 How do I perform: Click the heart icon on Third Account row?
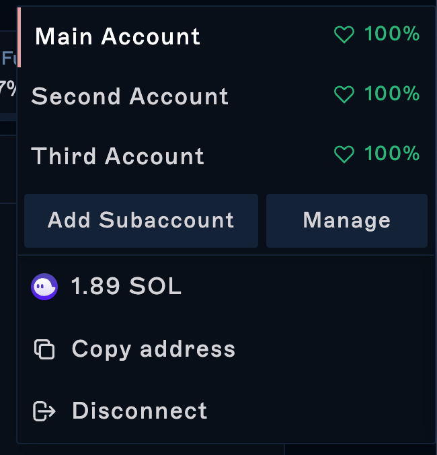click(x=344, y=155)
